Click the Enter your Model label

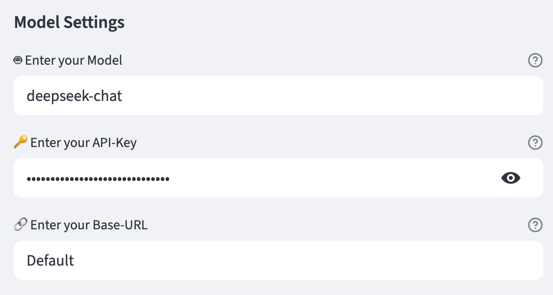tap(74, 61)
